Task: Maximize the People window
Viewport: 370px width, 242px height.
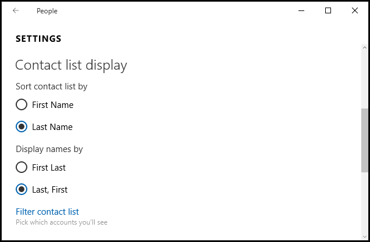Action: coord(328,10)
